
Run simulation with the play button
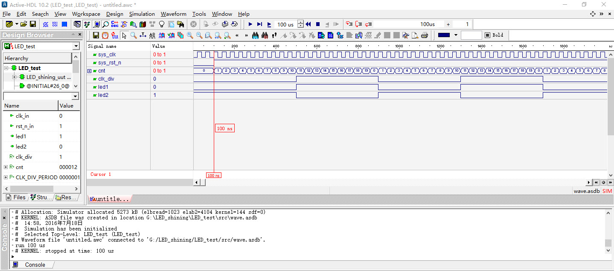[250, 24]
